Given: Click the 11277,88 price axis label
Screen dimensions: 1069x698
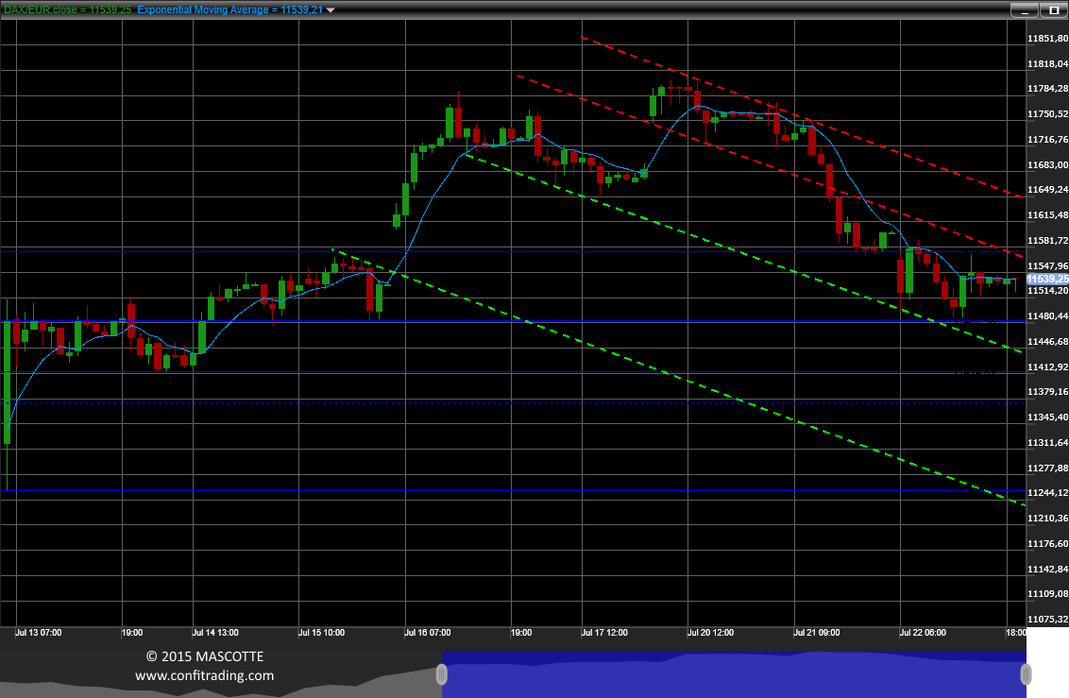Looking at the screenshot, I should click(x=1047, y=468).
